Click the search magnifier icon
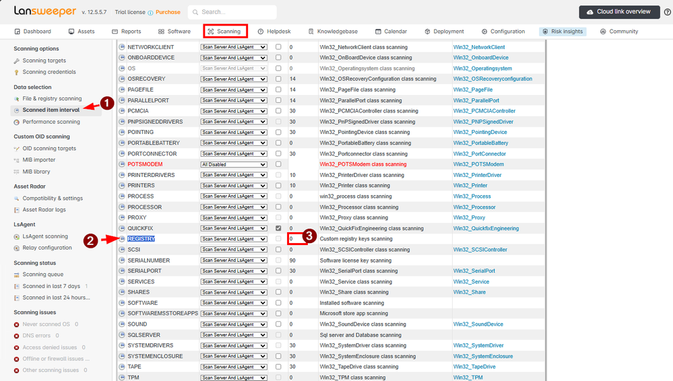 click(195, 12)
